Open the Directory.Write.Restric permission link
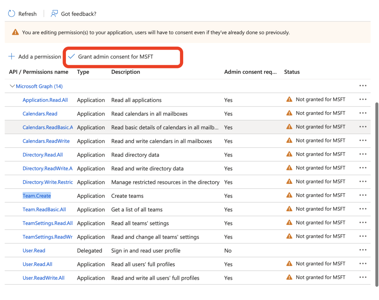Image resolution: width=379 pixels, height=300 pixels. (48, 182)
